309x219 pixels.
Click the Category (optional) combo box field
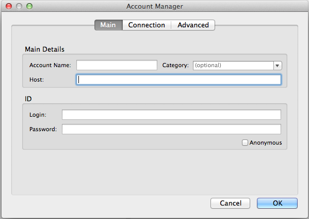click(233, 66)
